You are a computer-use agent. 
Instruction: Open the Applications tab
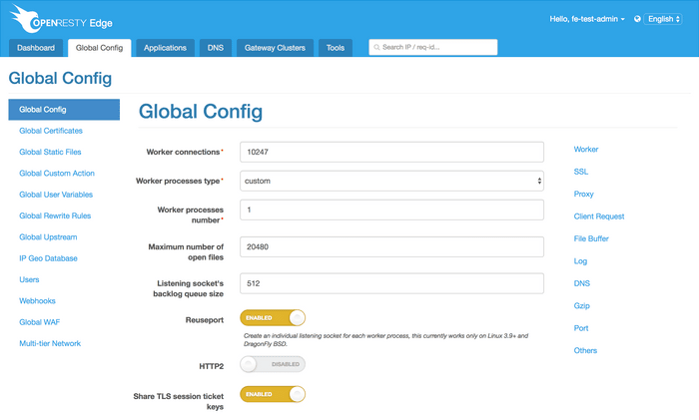click(165, 48)
